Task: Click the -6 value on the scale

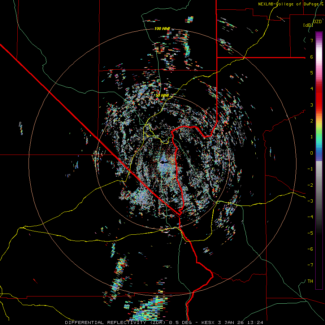Action: coord(310,249)
